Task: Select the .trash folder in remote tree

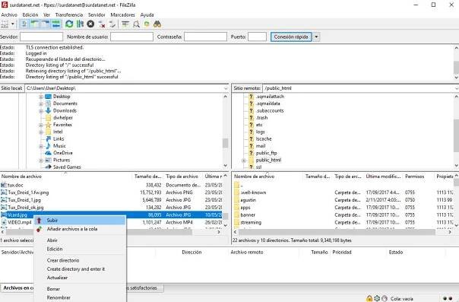Action: pos(261,118)
